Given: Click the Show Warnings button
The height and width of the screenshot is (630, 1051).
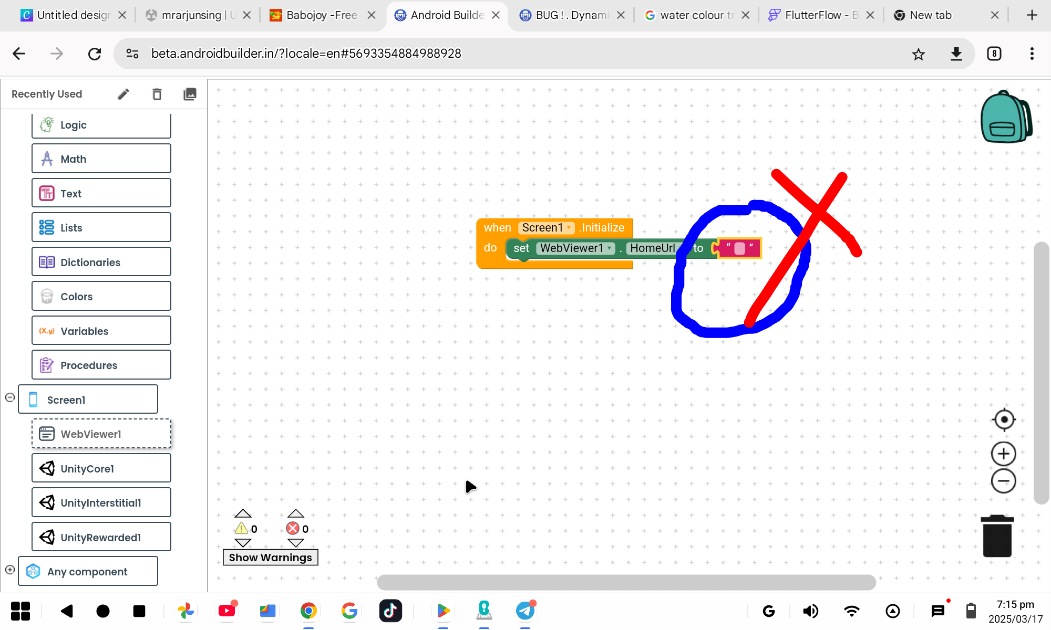Looking at the screenshot, I should (x=270, y=558).
